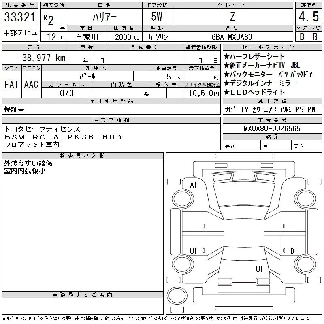Select the color number 070
Viewport: 324px width, 324px height.
coord(67,93)
